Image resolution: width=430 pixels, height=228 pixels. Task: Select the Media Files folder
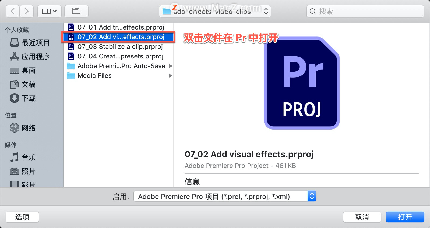coord(119,76)
